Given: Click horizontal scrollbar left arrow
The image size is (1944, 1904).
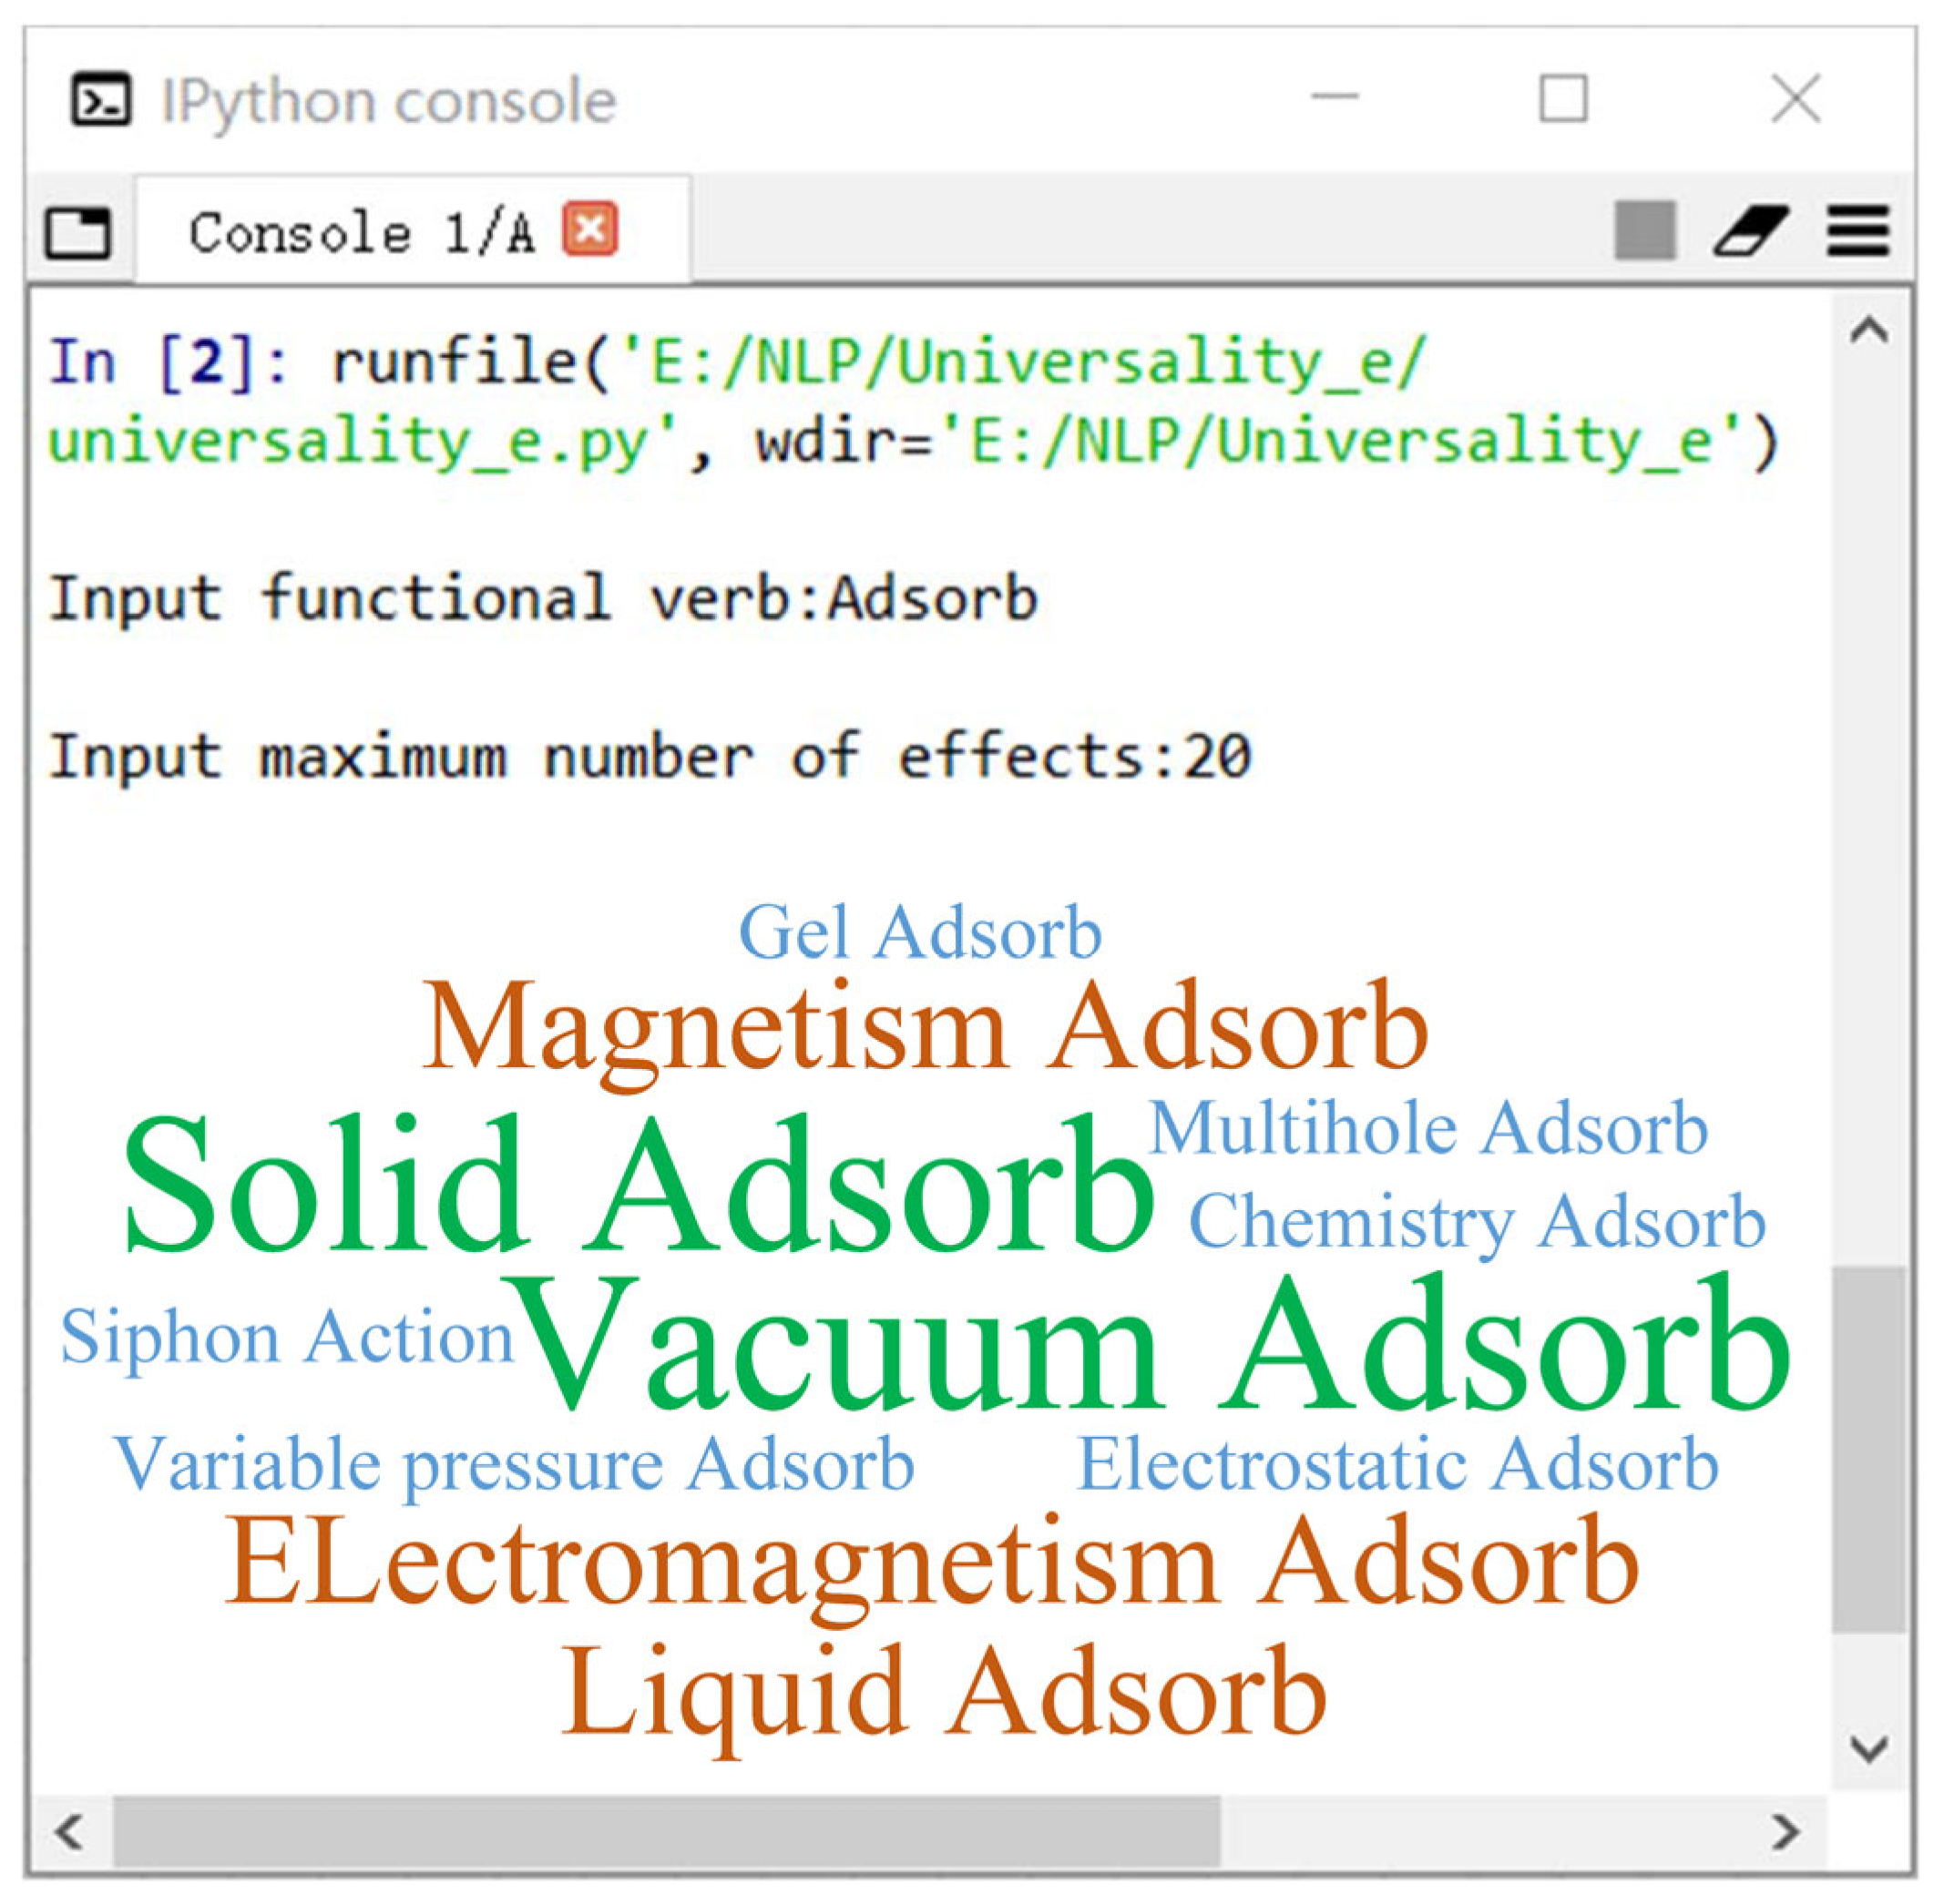Looking at the screenshot, I should click(70, 1832).
